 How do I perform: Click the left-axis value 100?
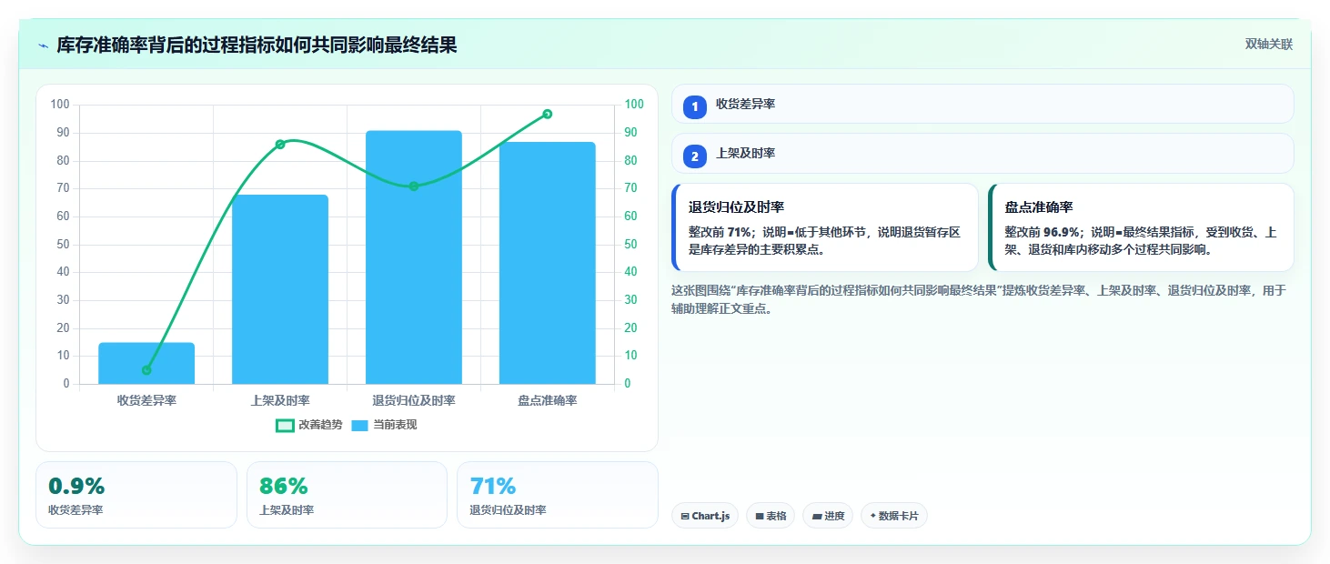(x=60, y=105)
